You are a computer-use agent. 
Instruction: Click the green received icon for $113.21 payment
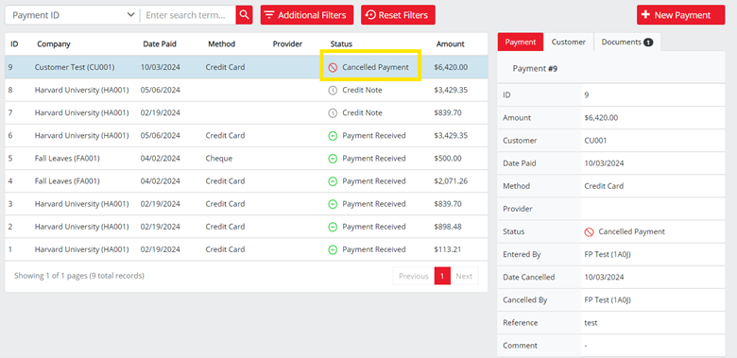(x=333, y=249)
